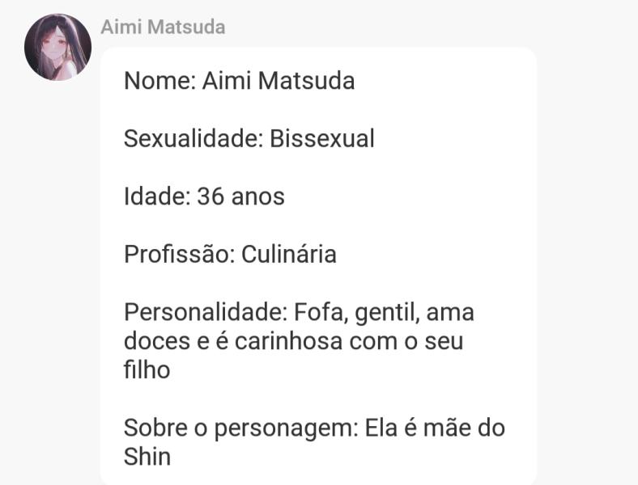Click the word 'Nome:' label
638x485 pixels.
(x=160, y=80)
